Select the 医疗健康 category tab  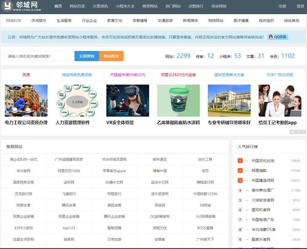(241, 20)
